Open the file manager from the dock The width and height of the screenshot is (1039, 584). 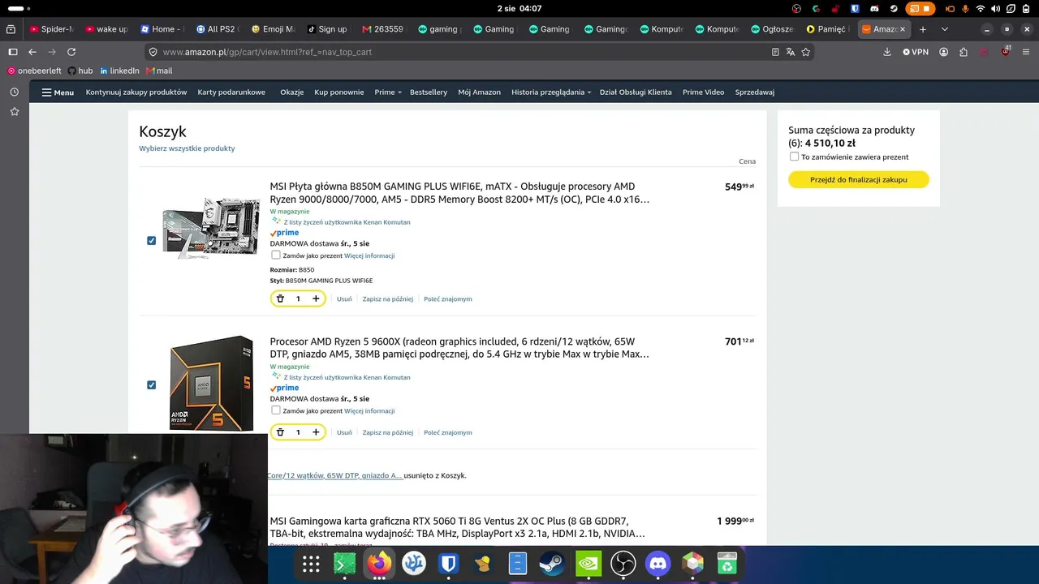click(x=518, y=564)
